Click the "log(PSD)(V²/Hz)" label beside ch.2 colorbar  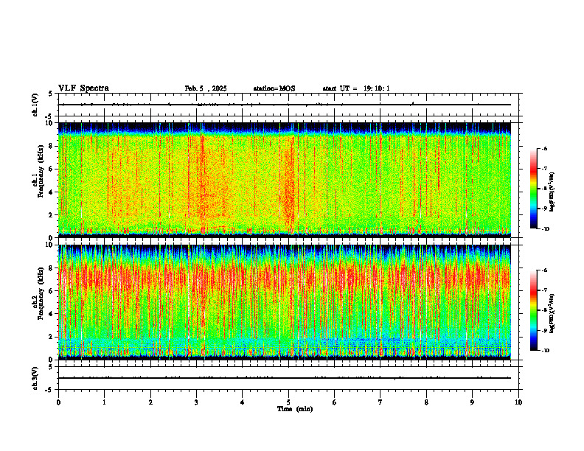pos(552,313)
